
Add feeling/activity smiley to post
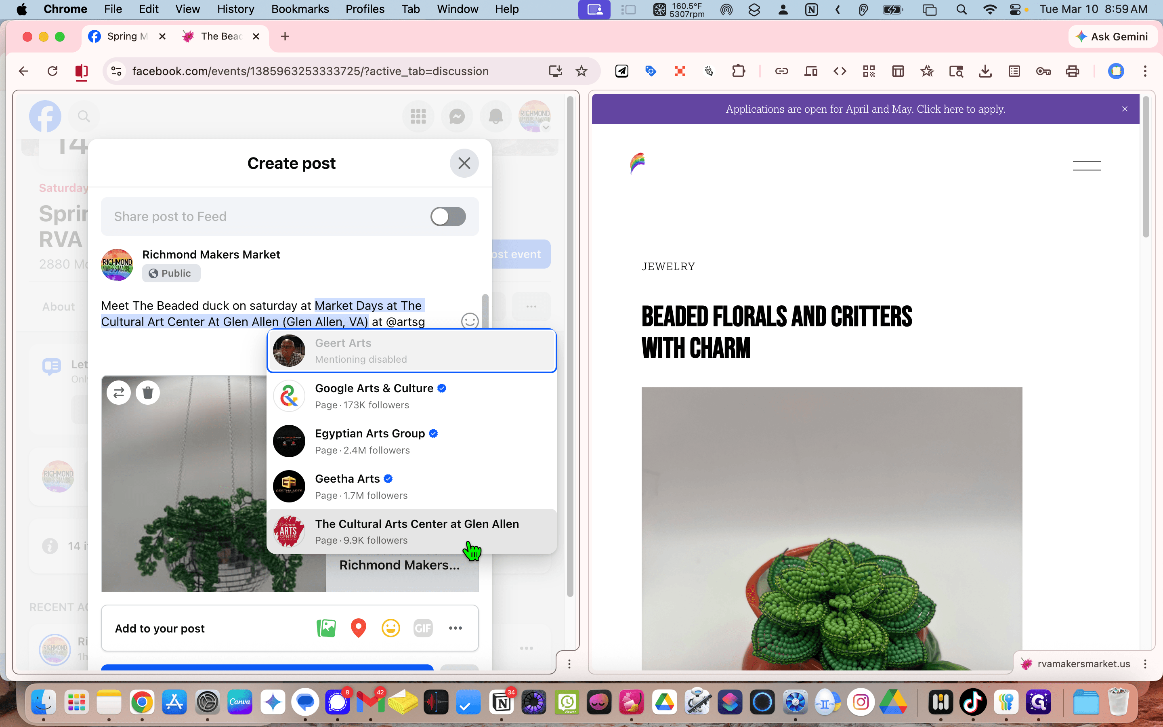tap(391, 628)
